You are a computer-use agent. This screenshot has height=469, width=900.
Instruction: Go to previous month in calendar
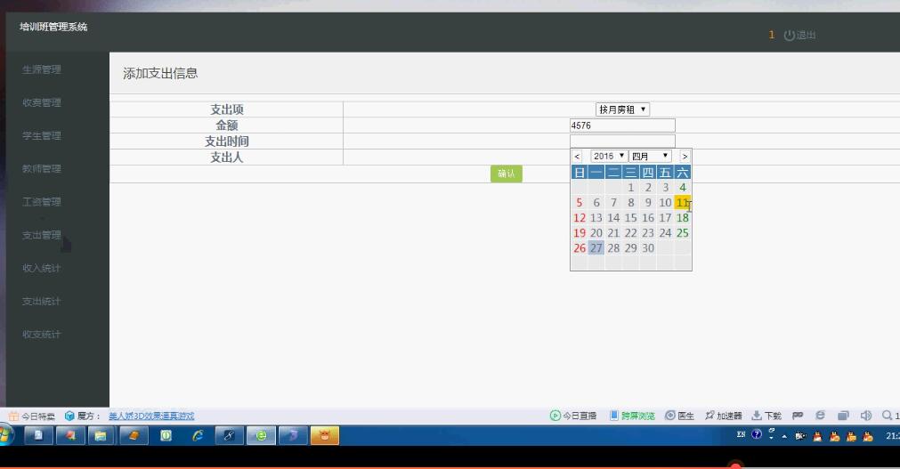click(577, 156)
